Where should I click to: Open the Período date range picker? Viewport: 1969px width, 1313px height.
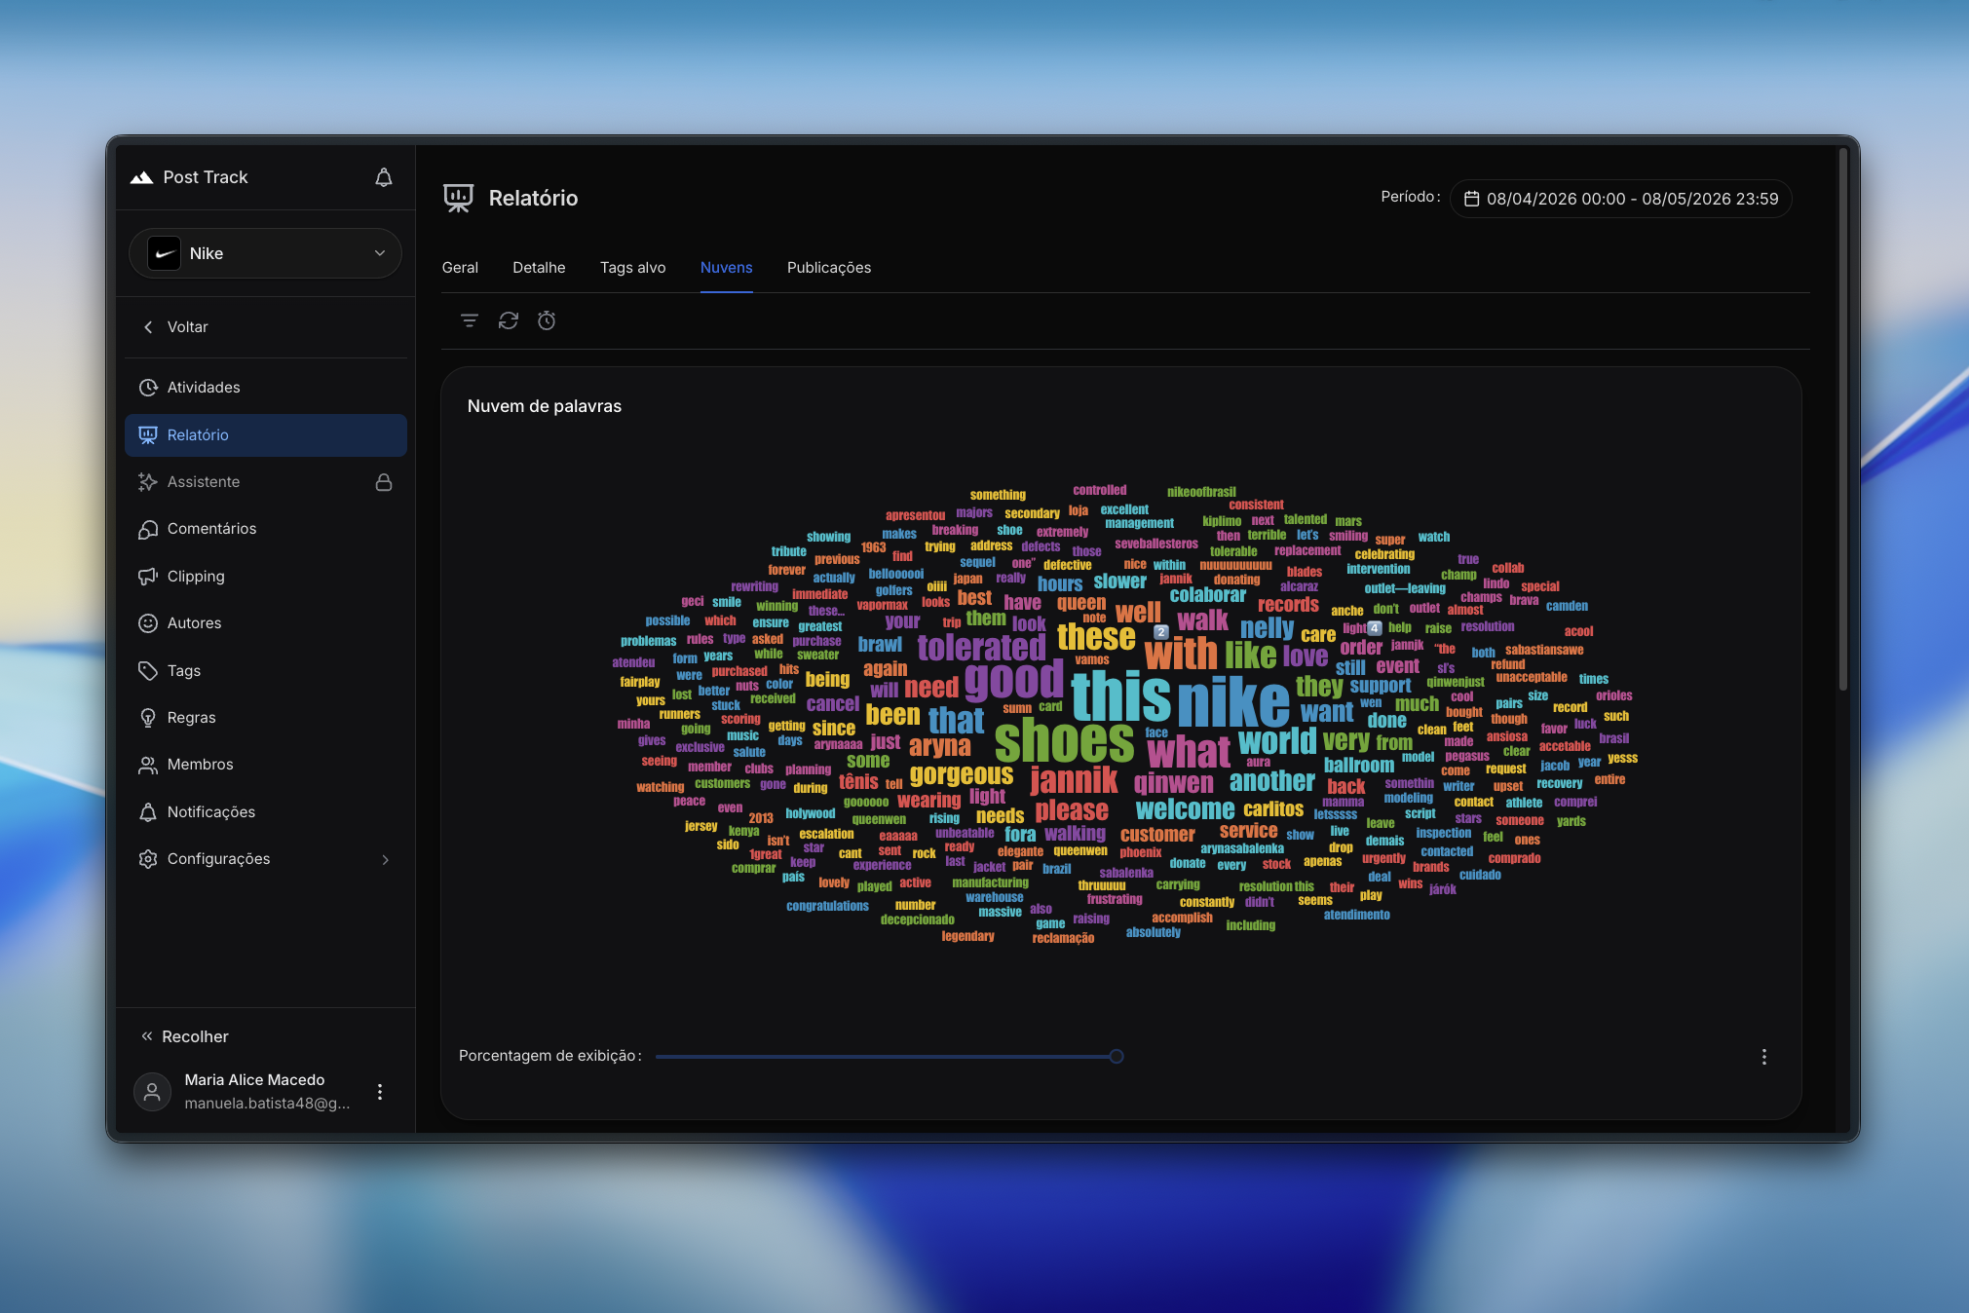click(1620, 199)
